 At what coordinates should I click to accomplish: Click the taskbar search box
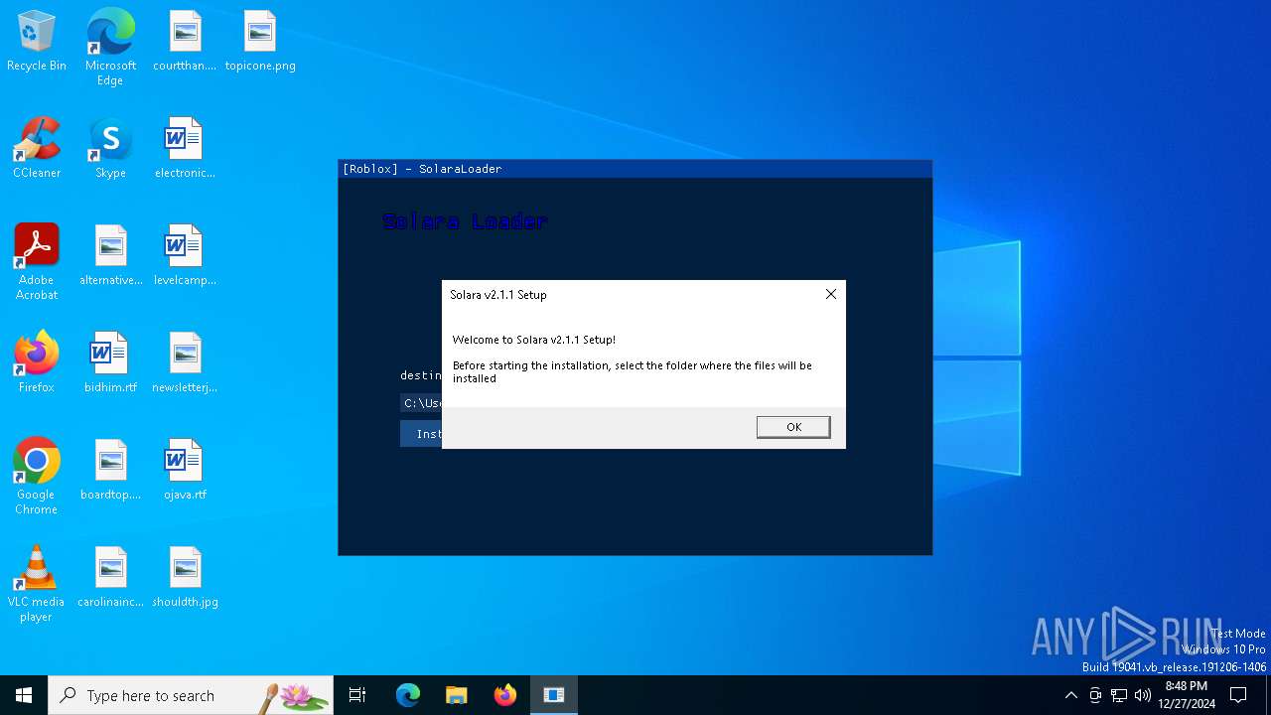coord(191,695)
